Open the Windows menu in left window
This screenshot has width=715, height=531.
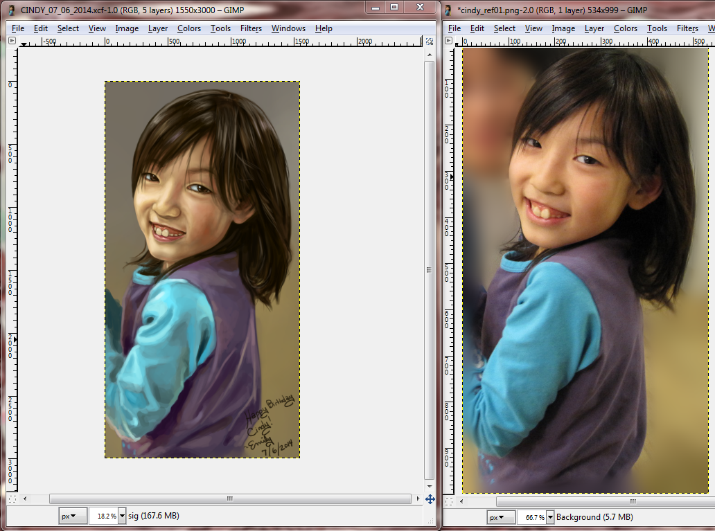[288, 28]
